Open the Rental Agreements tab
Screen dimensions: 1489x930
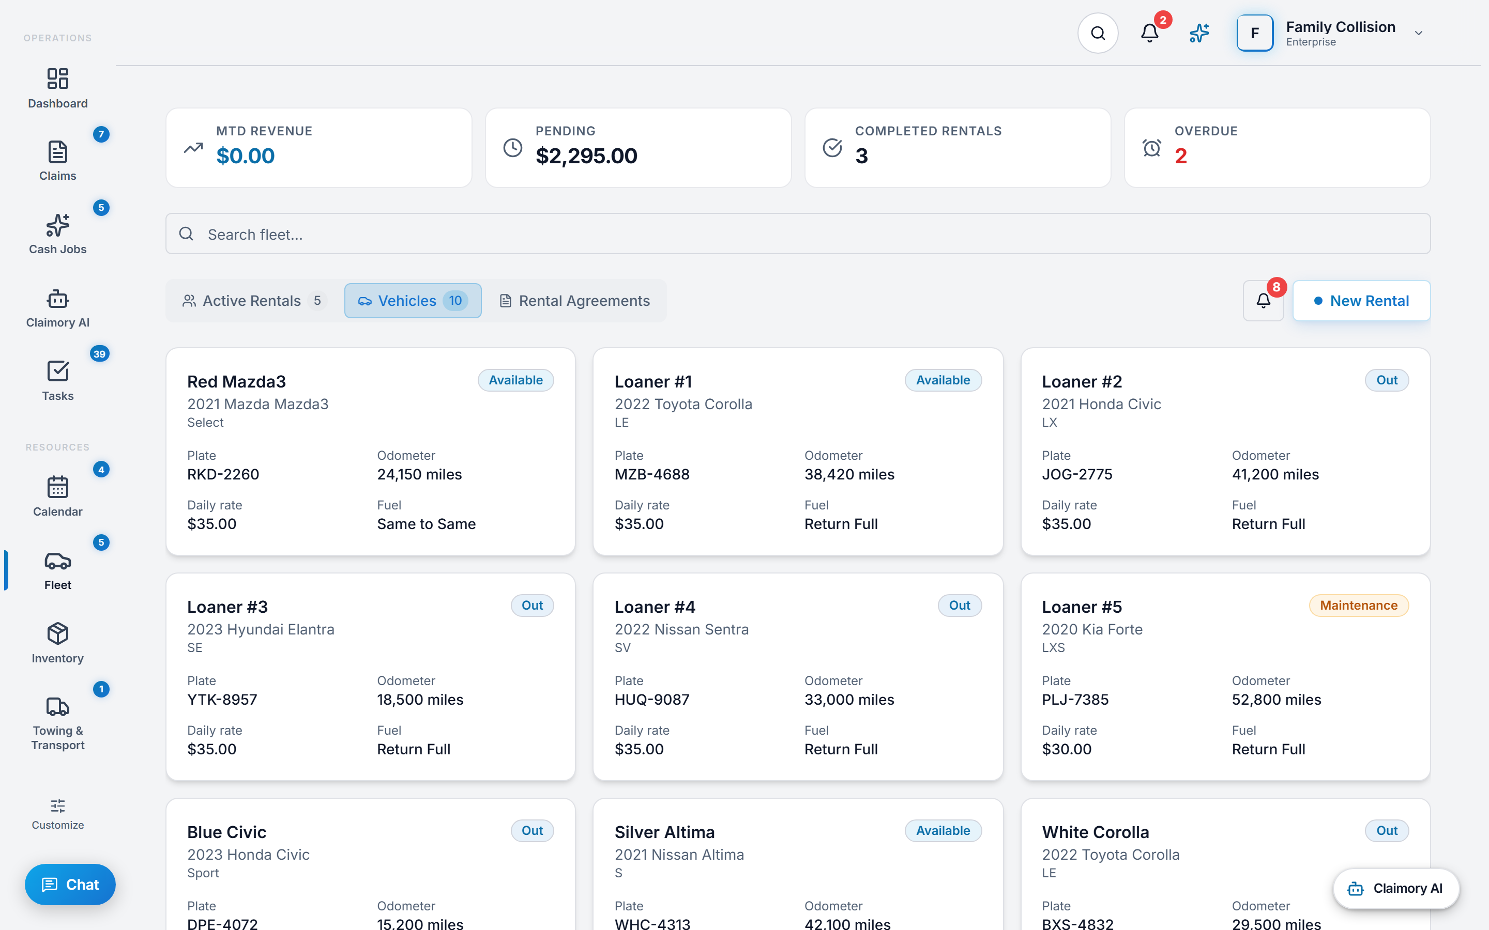tap(575, 300)
